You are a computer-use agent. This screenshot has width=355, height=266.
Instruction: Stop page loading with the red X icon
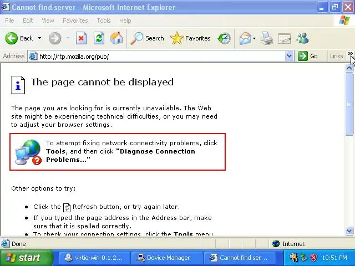[x=81, y=38]
